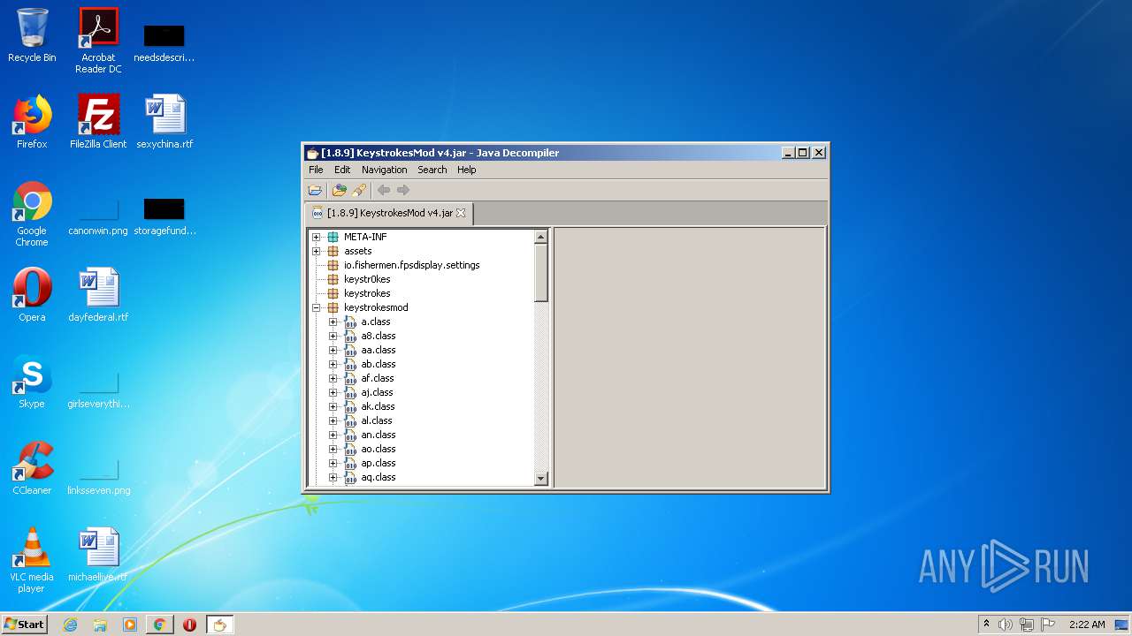Open the Skype desktop shortcut
Viewport: 1132px width, 636px height.
point(32,382)
